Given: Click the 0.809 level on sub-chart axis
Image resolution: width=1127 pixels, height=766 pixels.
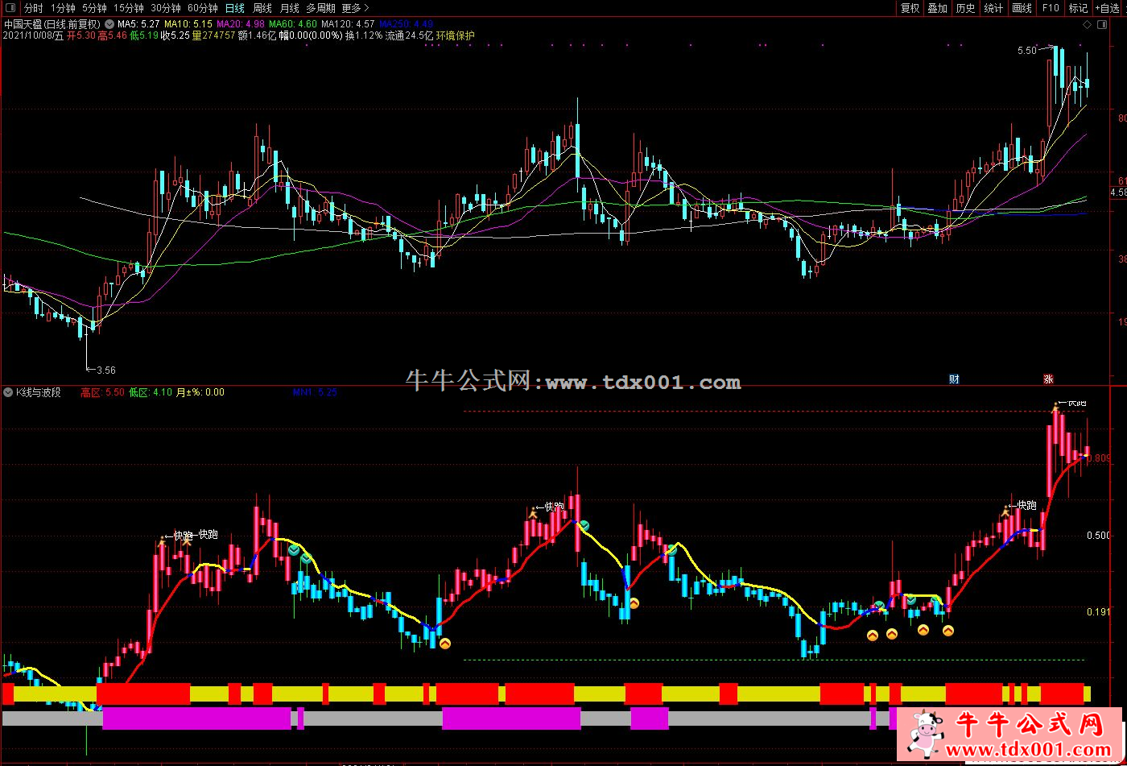Looking at the screenshot, I should tap(1098, 457).
